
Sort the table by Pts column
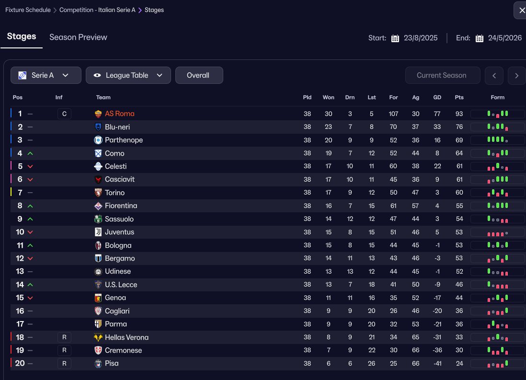tap(459, 97)
